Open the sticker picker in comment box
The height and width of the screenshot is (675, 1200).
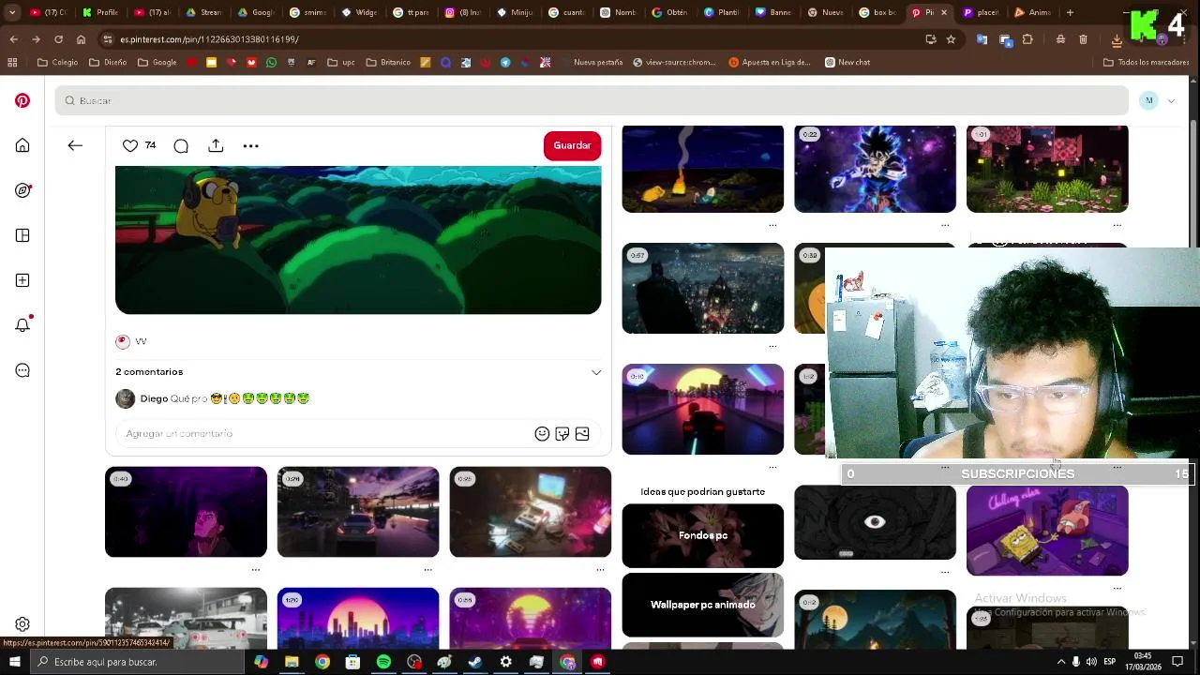(562, 433)
